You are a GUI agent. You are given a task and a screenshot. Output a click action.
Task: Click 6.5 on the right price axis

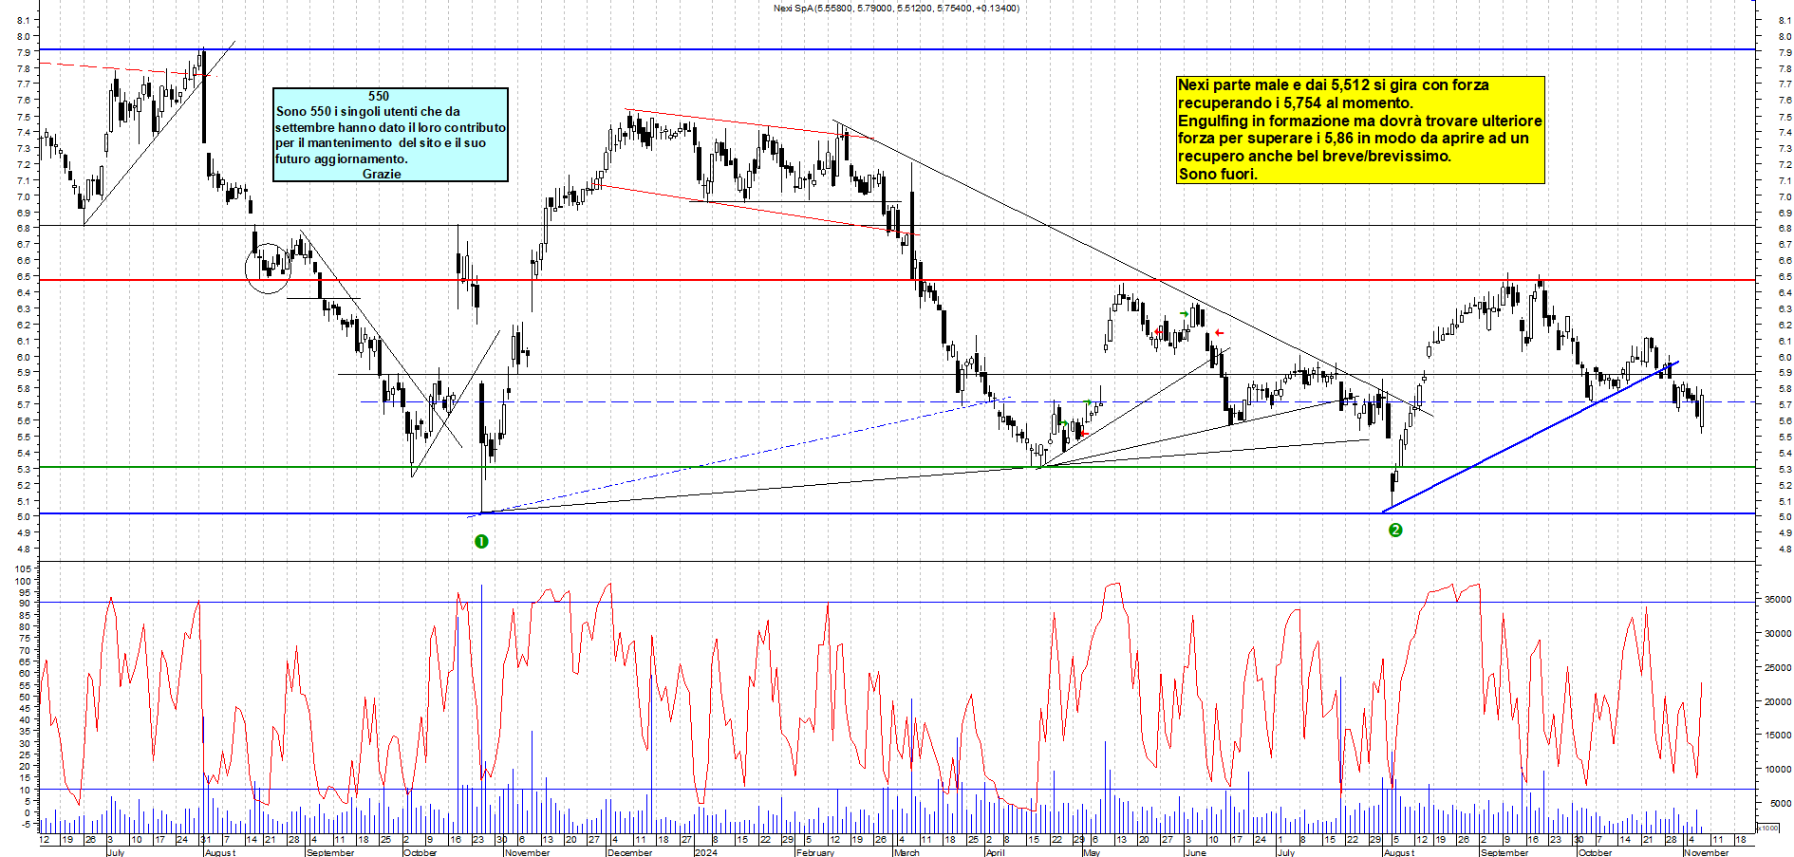1785,276
